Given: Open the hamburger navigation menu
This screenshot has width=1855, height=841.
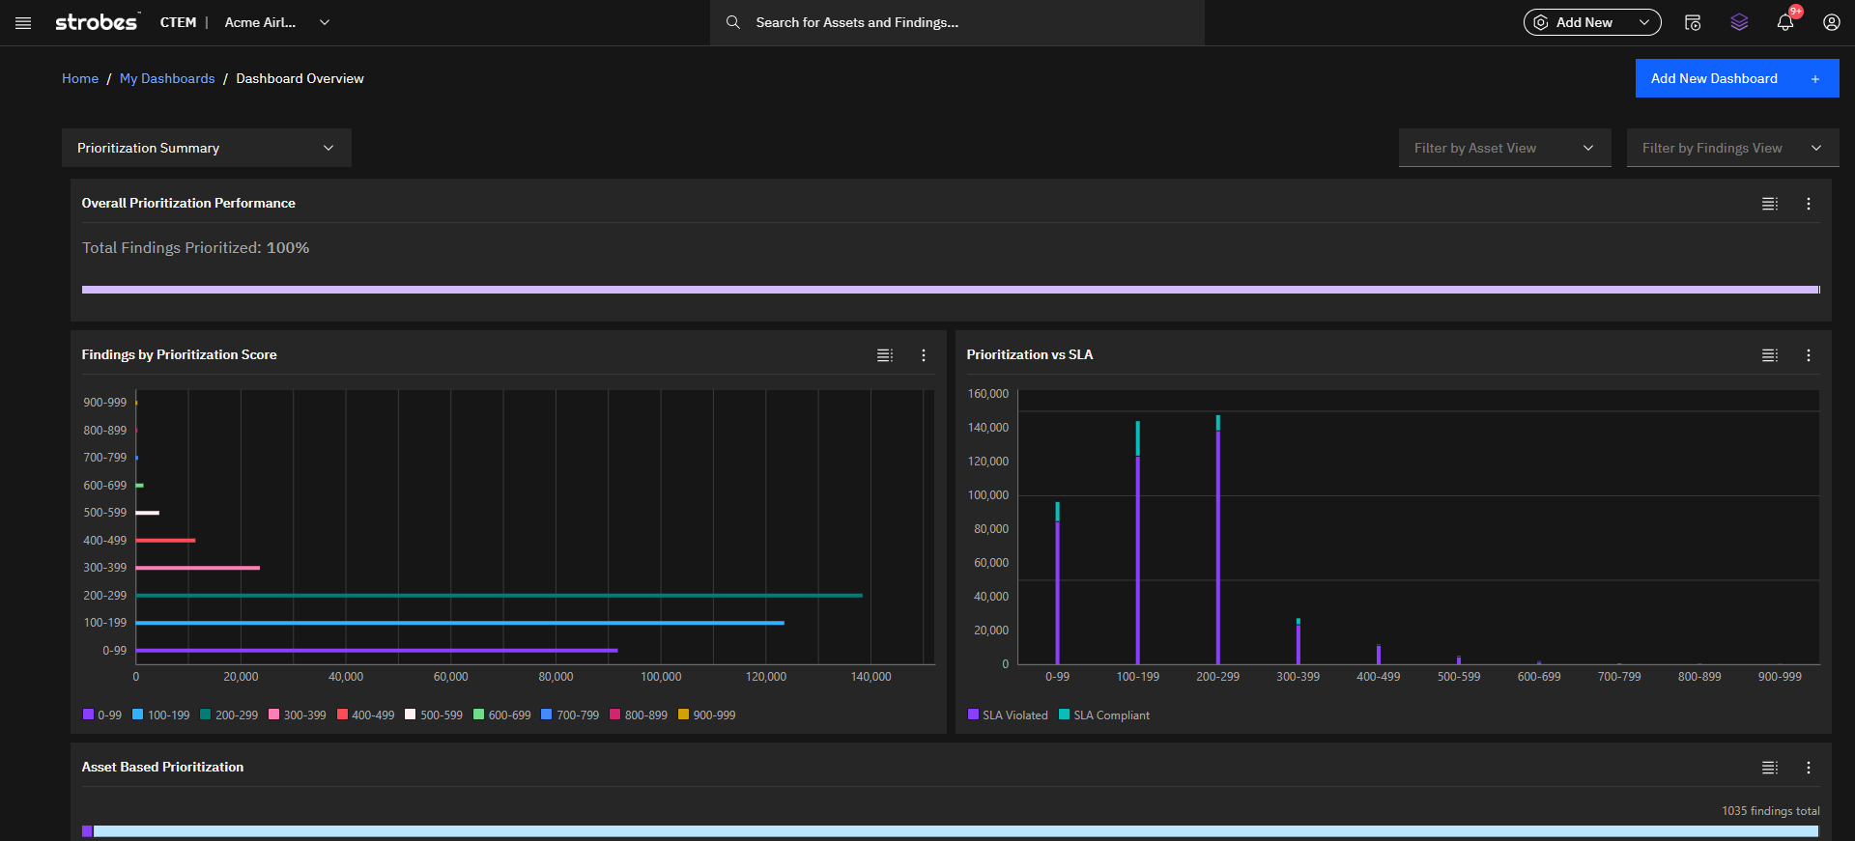Looking at the screenshot, I should (23, 23).
